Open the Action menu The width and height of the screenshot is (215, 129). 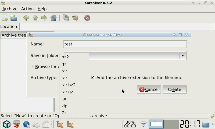[x=27, y=9]
